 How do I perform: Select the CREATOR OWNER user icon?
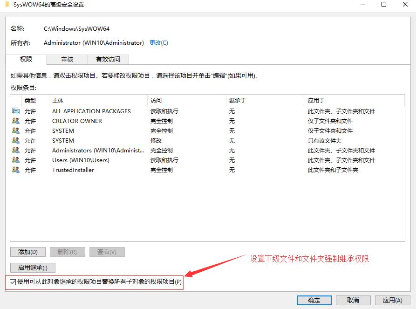click(15, 121)
